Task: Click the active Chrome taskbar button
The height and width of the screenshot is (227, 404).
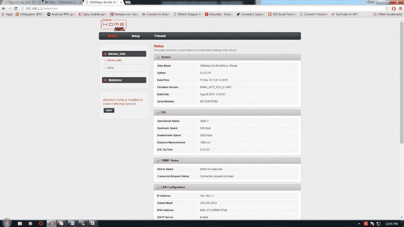Action: click(x=51, y=223)
